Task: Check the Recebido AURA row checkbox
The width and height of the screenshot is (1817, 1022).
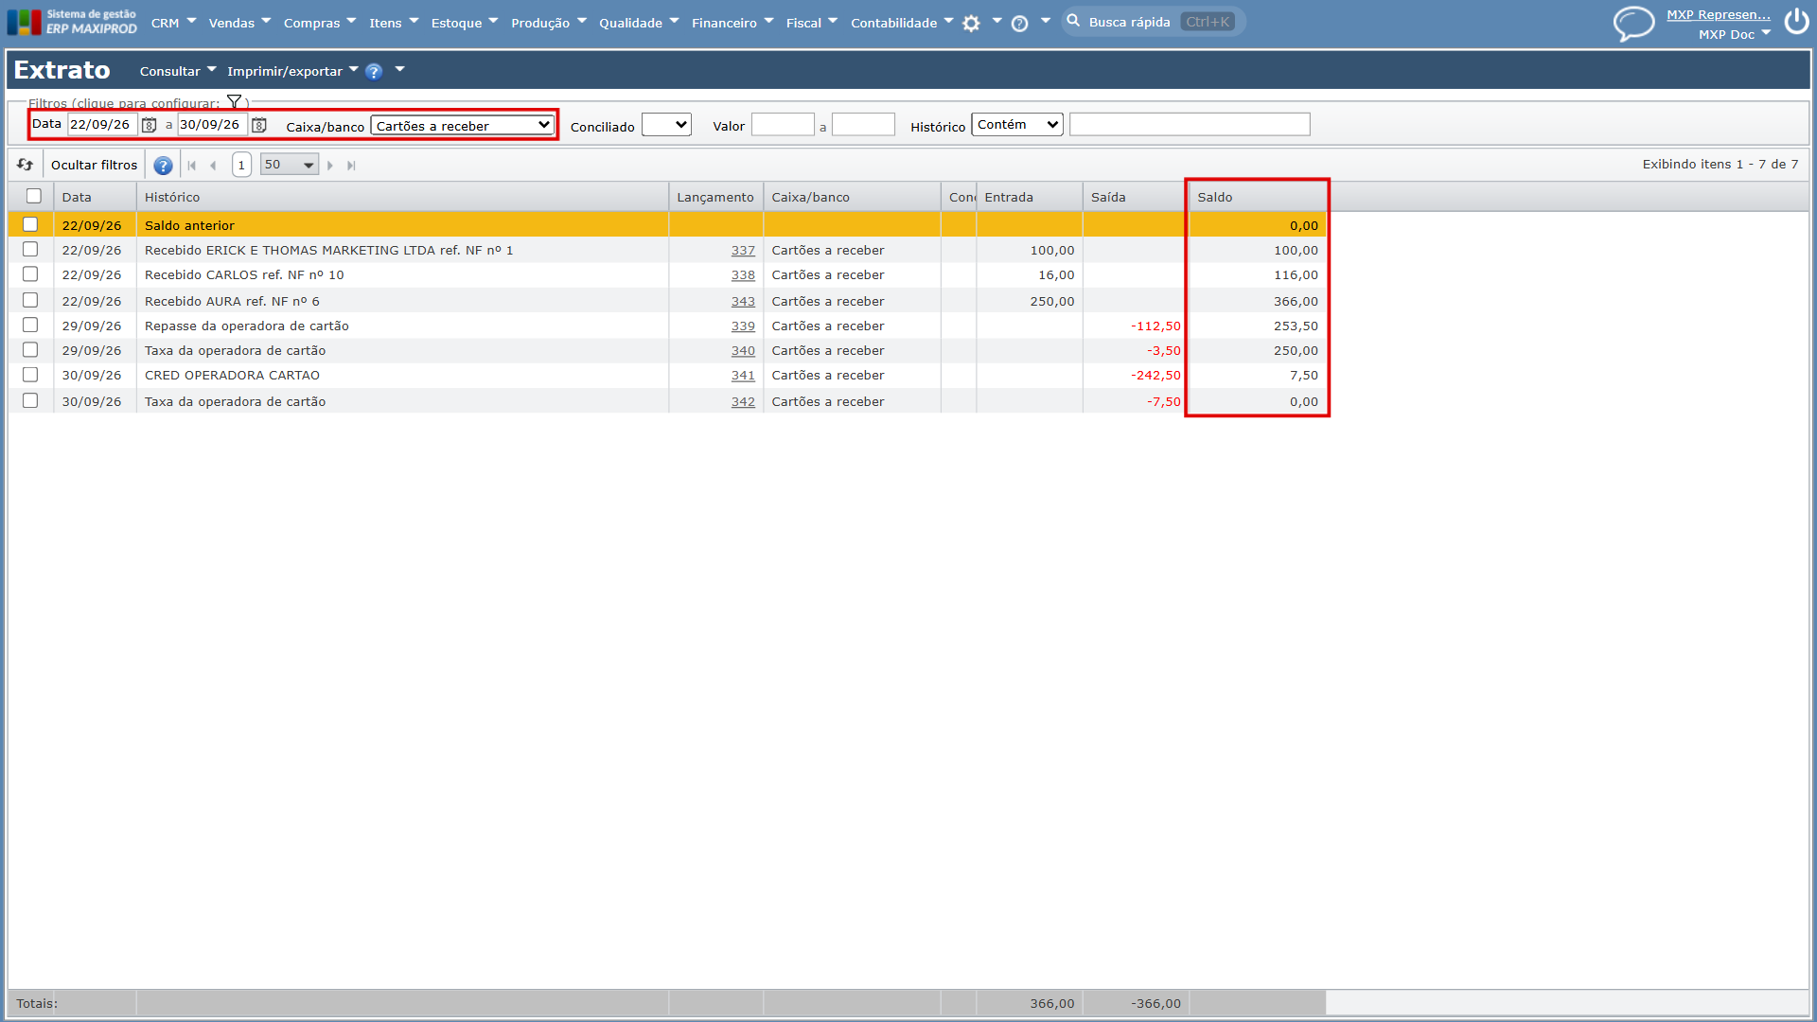Action: [x=30, y=300]
